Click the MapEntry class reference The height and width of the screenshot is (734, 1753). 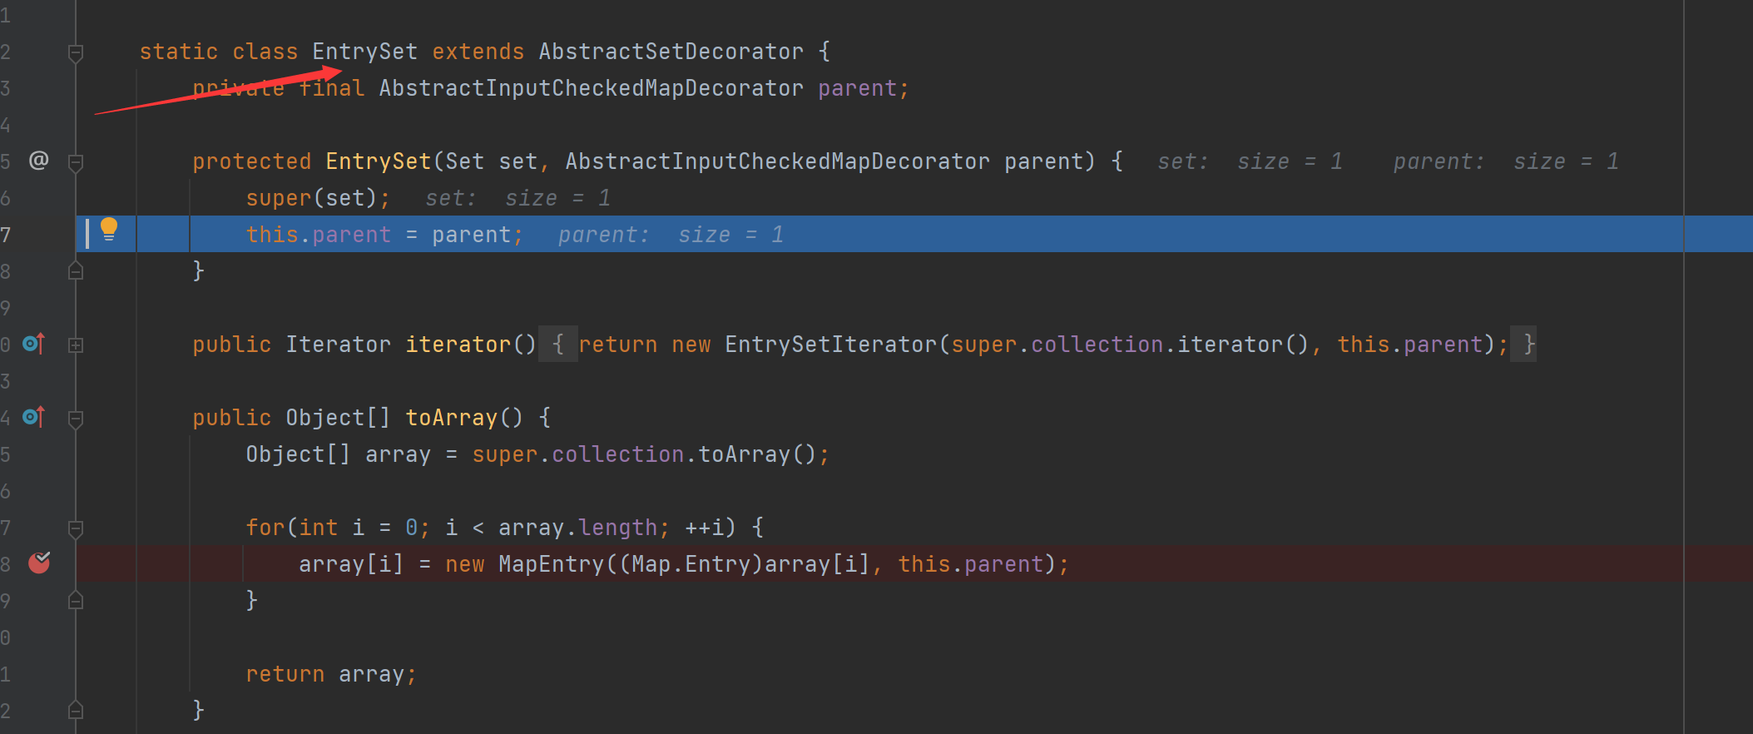click(x=551, y=564)
